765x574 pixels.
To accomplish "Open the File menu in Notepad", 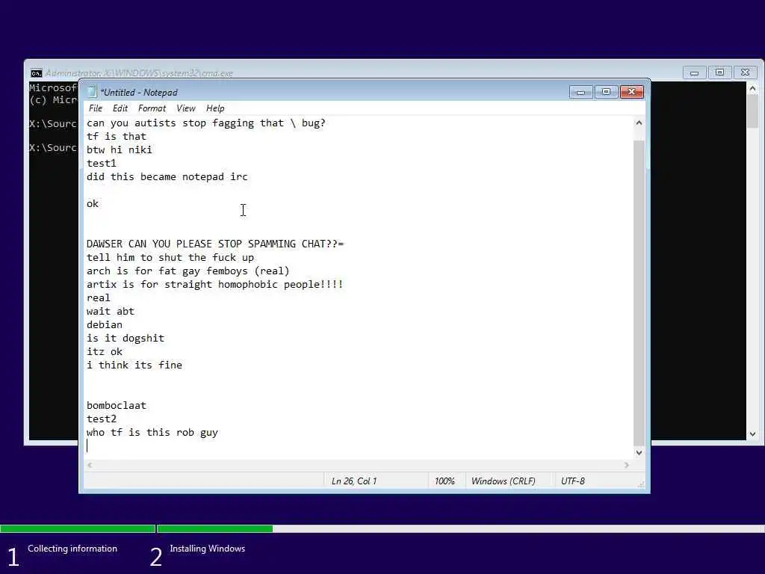I will coord(96,108).
